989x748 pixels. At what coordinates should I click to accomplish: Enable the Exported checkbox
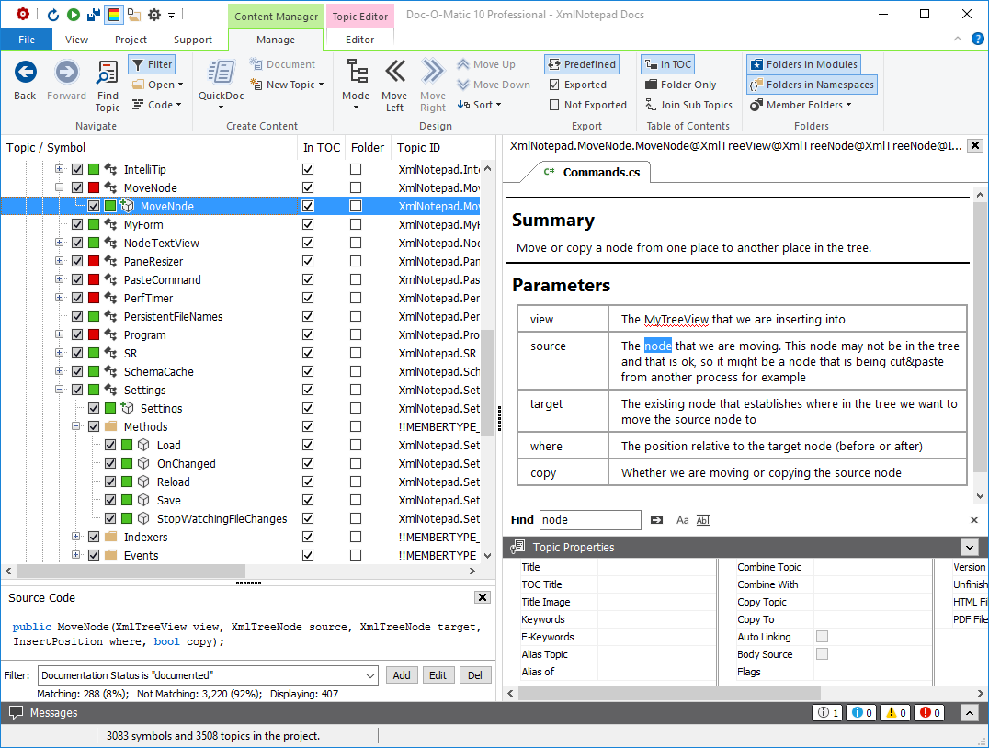pos(554,85)
